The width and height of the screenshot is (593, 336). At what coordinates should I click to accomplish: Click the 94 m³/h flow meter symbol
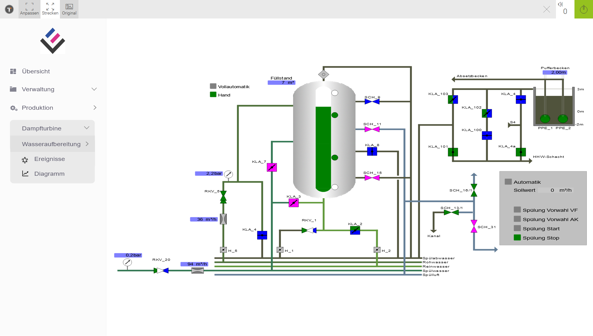[198, 271]
